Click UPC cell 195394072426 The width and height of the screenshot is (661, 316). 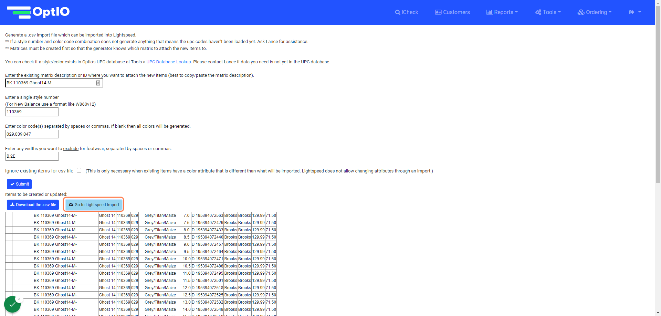209,223
